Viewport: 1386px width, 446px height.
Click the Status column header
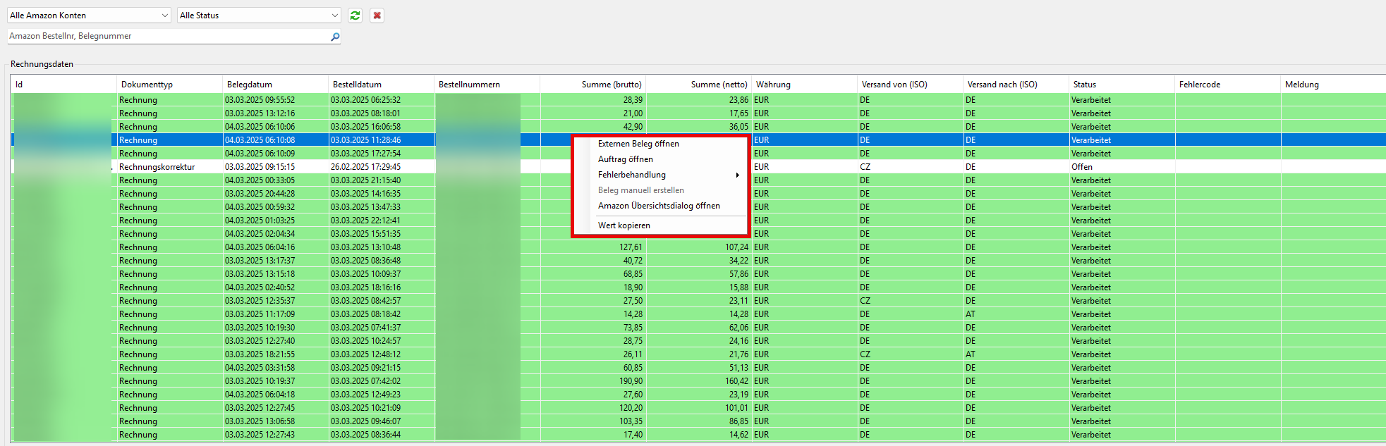[1084, 85]
